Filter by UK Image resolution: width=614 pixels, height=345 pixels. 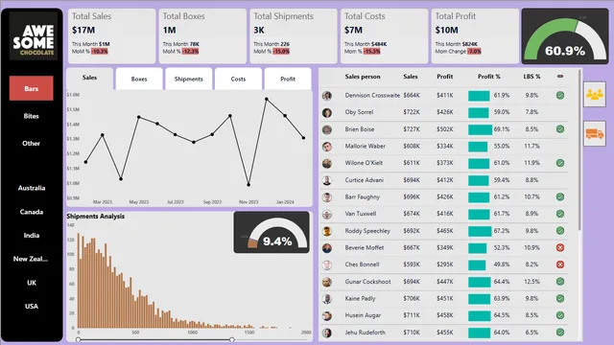click(x=32, y=283)
